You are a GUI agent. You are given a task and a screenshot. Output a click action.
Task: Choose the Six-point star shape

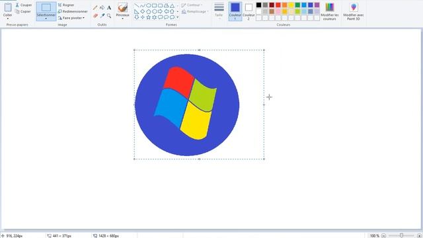pyautogui.click(x=154, y=17)
